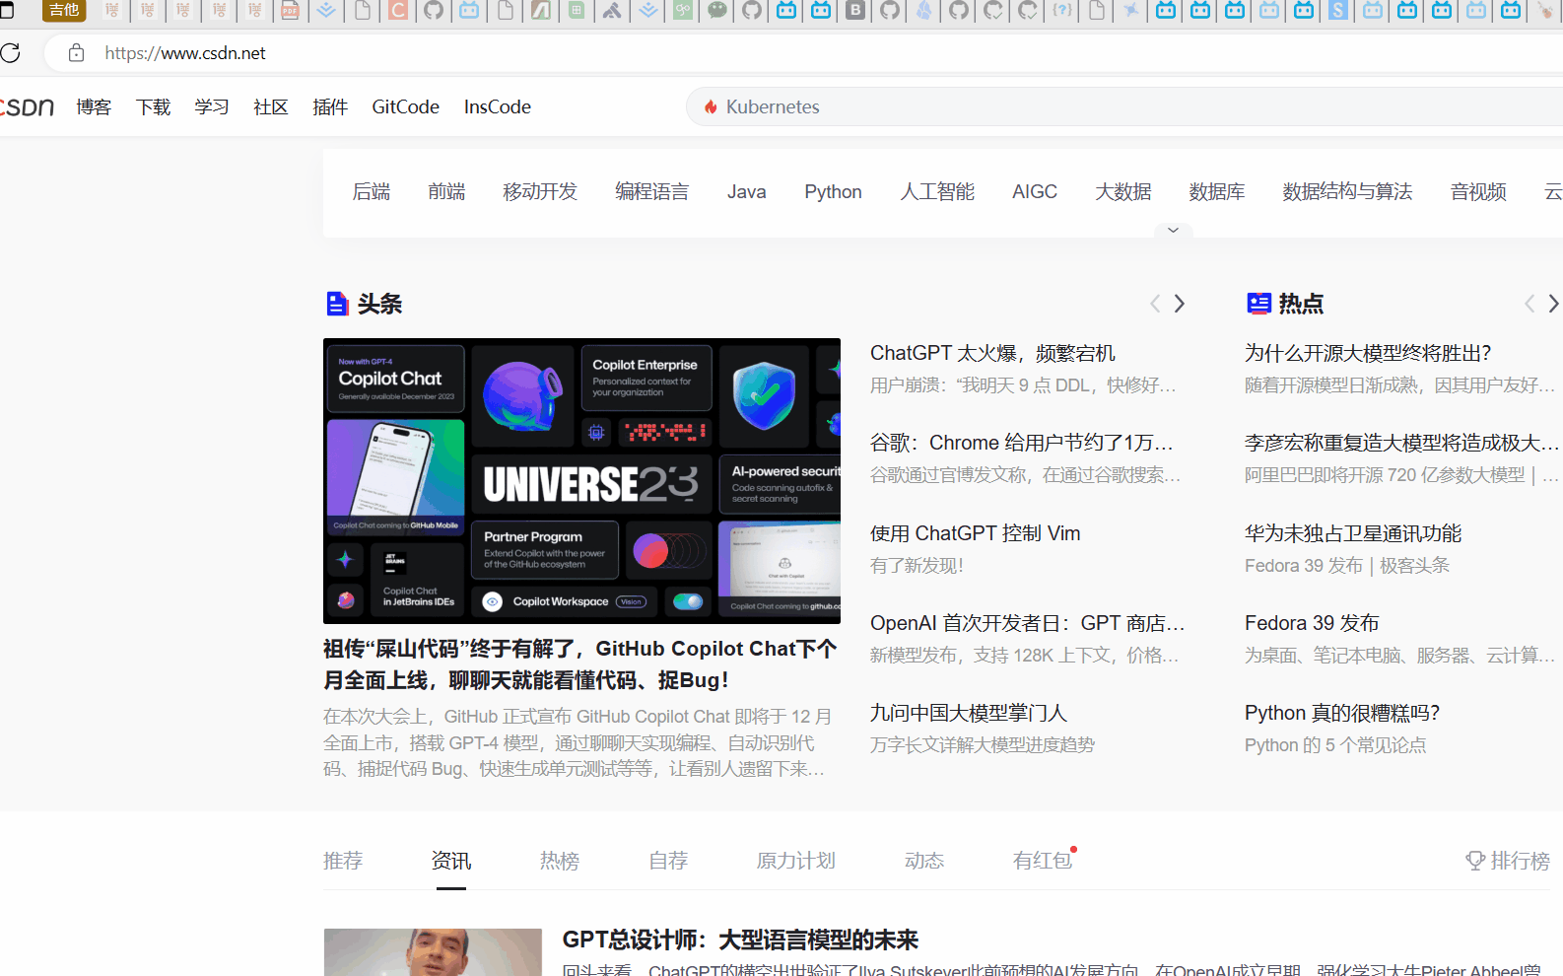1563x976 pixels.
Task: Go to previous 头条 slide
Action: point(1154,304)
